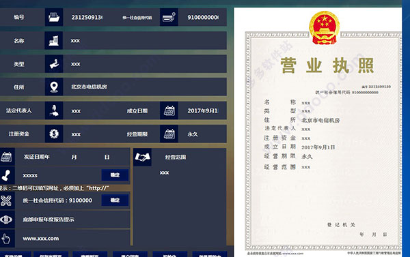The width and height of the screenshot is (410, 257).
Task: Click the 住所 field containing 北京市电信机房
Action: click(x=145, y=87)
